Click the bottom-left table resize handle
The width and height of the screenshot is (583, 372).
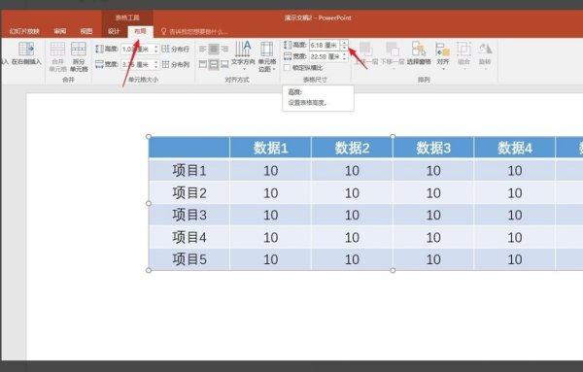click(x=149, y=270)
